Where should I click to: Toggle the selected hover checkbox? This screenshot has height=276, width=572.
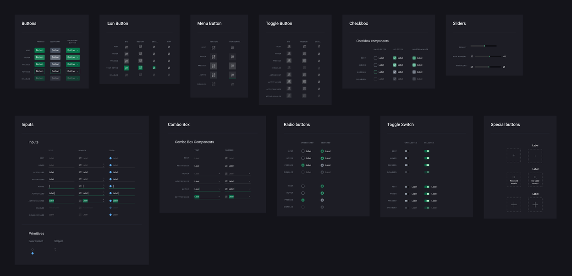click(395, 65)
